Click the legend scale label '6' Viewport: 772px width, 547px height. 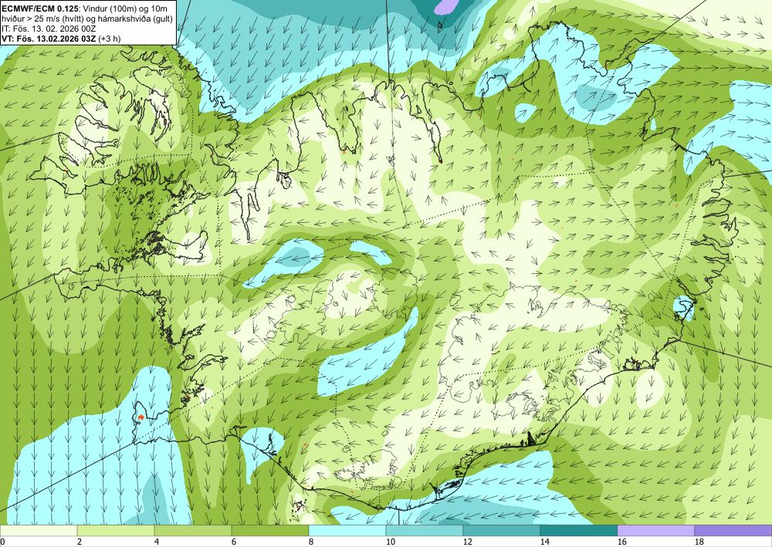click(233, 542)
